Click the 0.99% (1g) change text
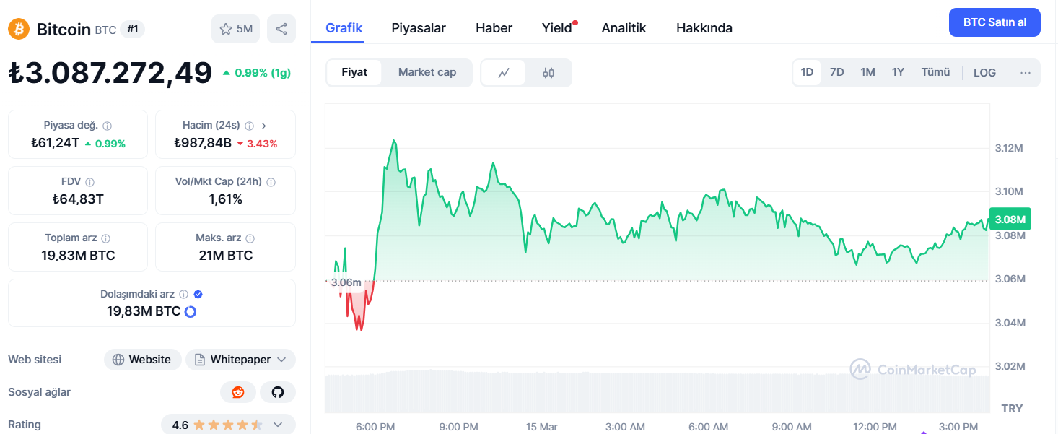 (x=263, y=73)
